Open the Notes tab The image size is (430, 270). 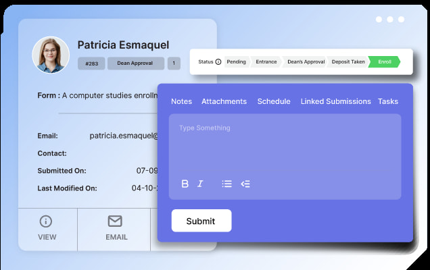[x=182, y=101]
